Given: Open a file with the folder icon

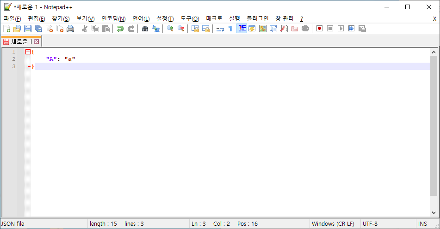Looking at the screenshot, I should click(x=17, y=29).
